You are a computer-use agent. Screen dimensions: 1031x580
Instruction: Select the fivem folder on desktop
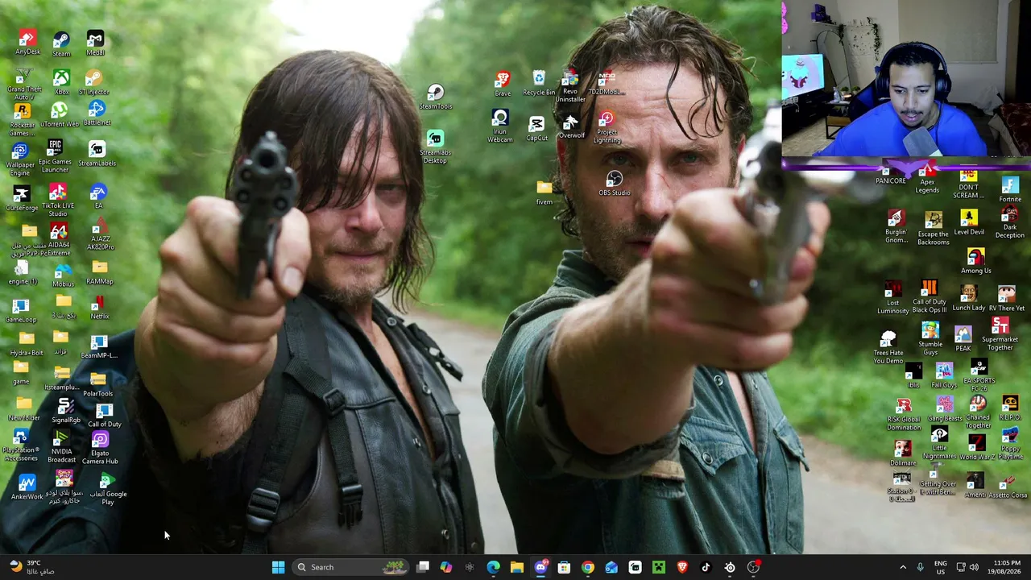(544, 193)
